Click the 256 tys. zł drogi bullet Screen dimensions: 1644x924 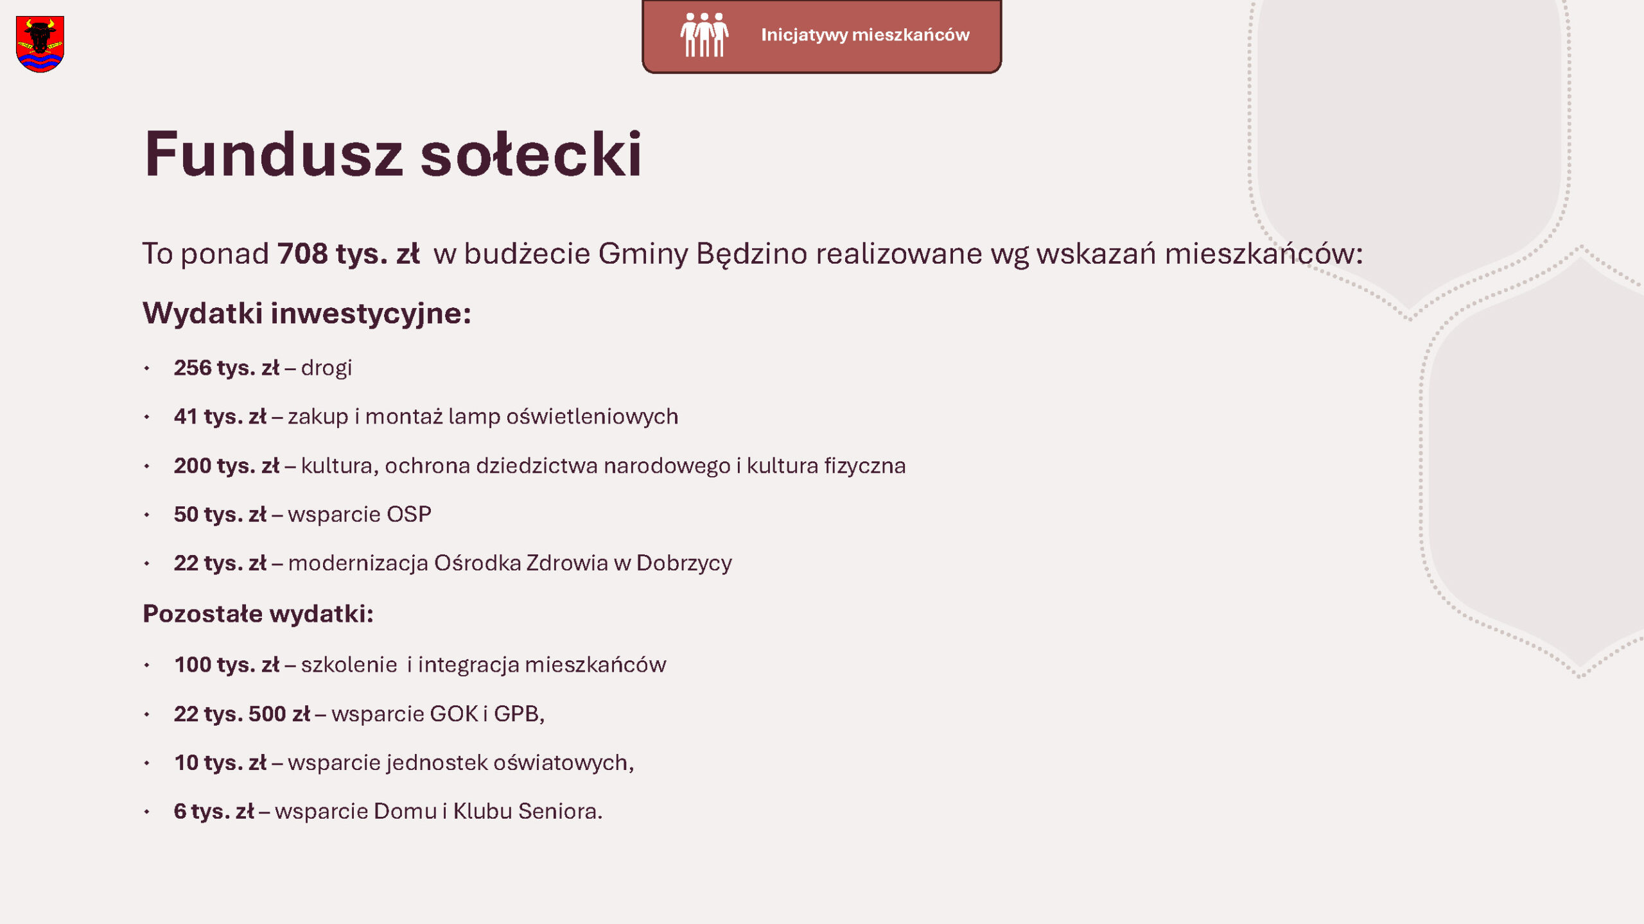263,368
